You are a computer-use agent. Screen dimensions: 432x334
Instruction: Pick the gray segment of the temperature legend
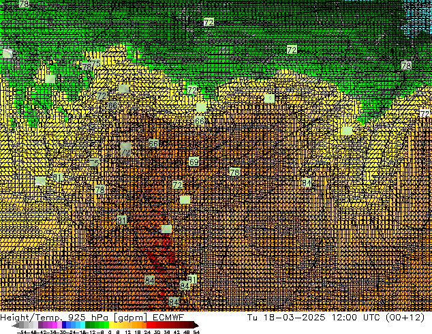click(27, 325)
